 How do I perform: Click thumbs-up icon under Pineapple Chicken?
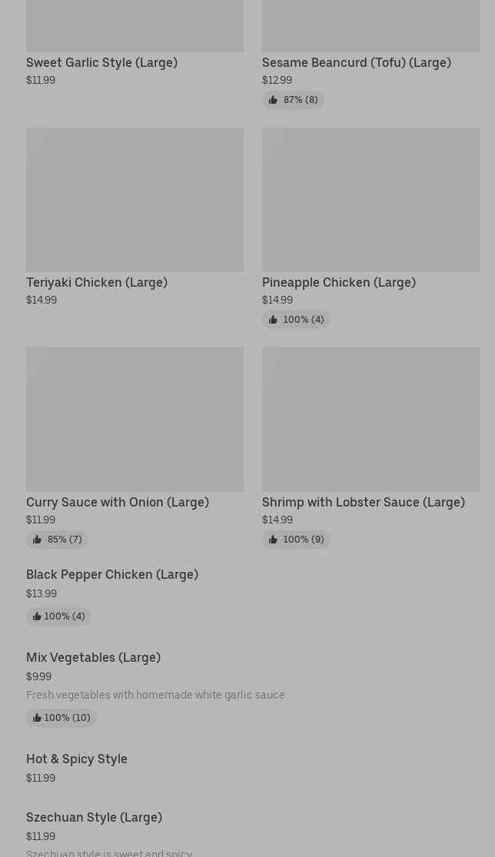tap(273, 320)
